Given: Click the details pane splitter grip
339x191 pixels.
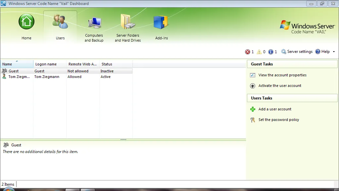Looking at the screenshot, I should tap(123, 139).
